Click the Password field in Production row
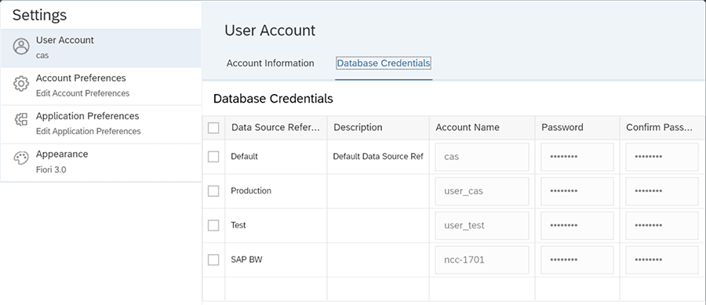 577,191
